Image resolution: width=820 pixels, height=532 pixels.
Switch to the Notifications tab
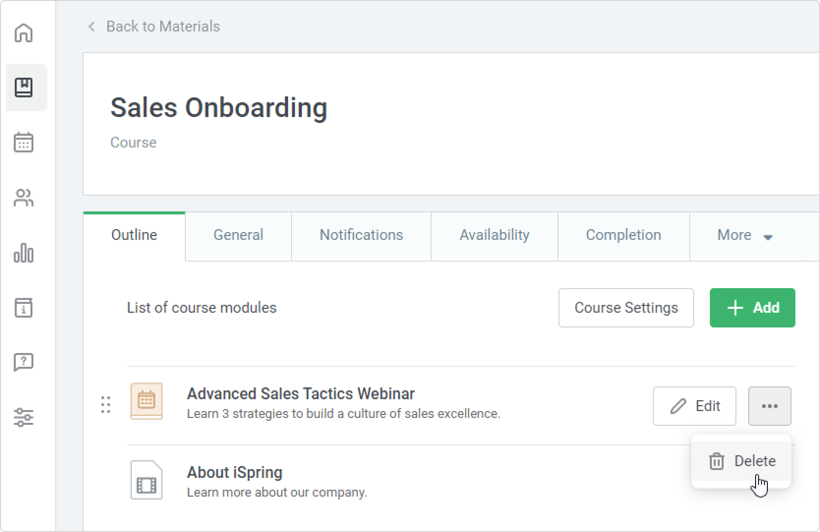tap(361, 236)
